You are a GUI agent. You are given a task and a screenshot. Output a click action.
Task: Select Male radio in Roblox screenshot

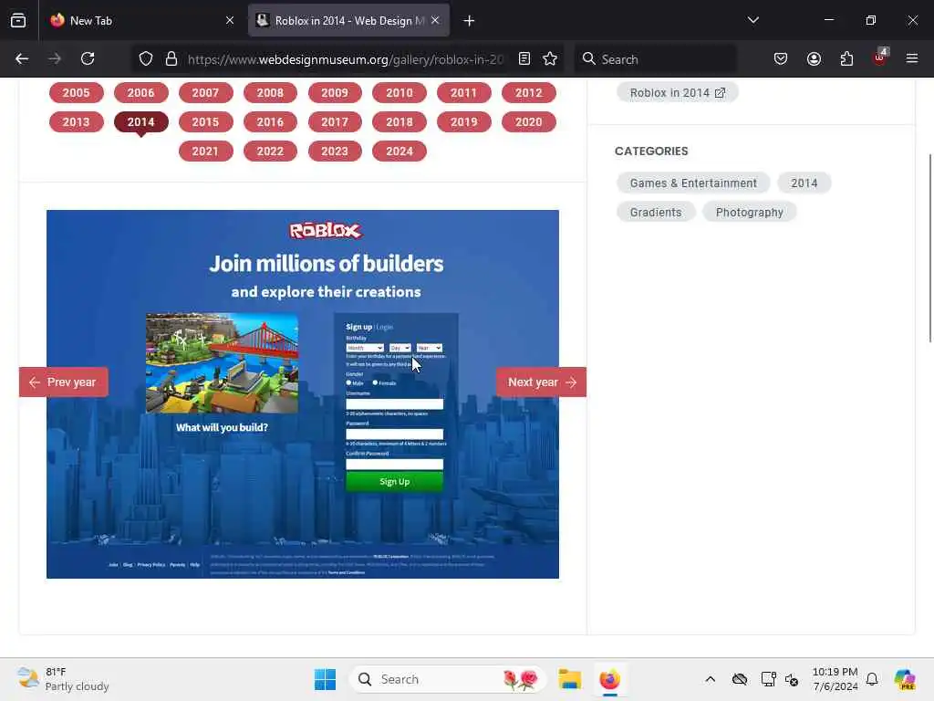(348, 382)
